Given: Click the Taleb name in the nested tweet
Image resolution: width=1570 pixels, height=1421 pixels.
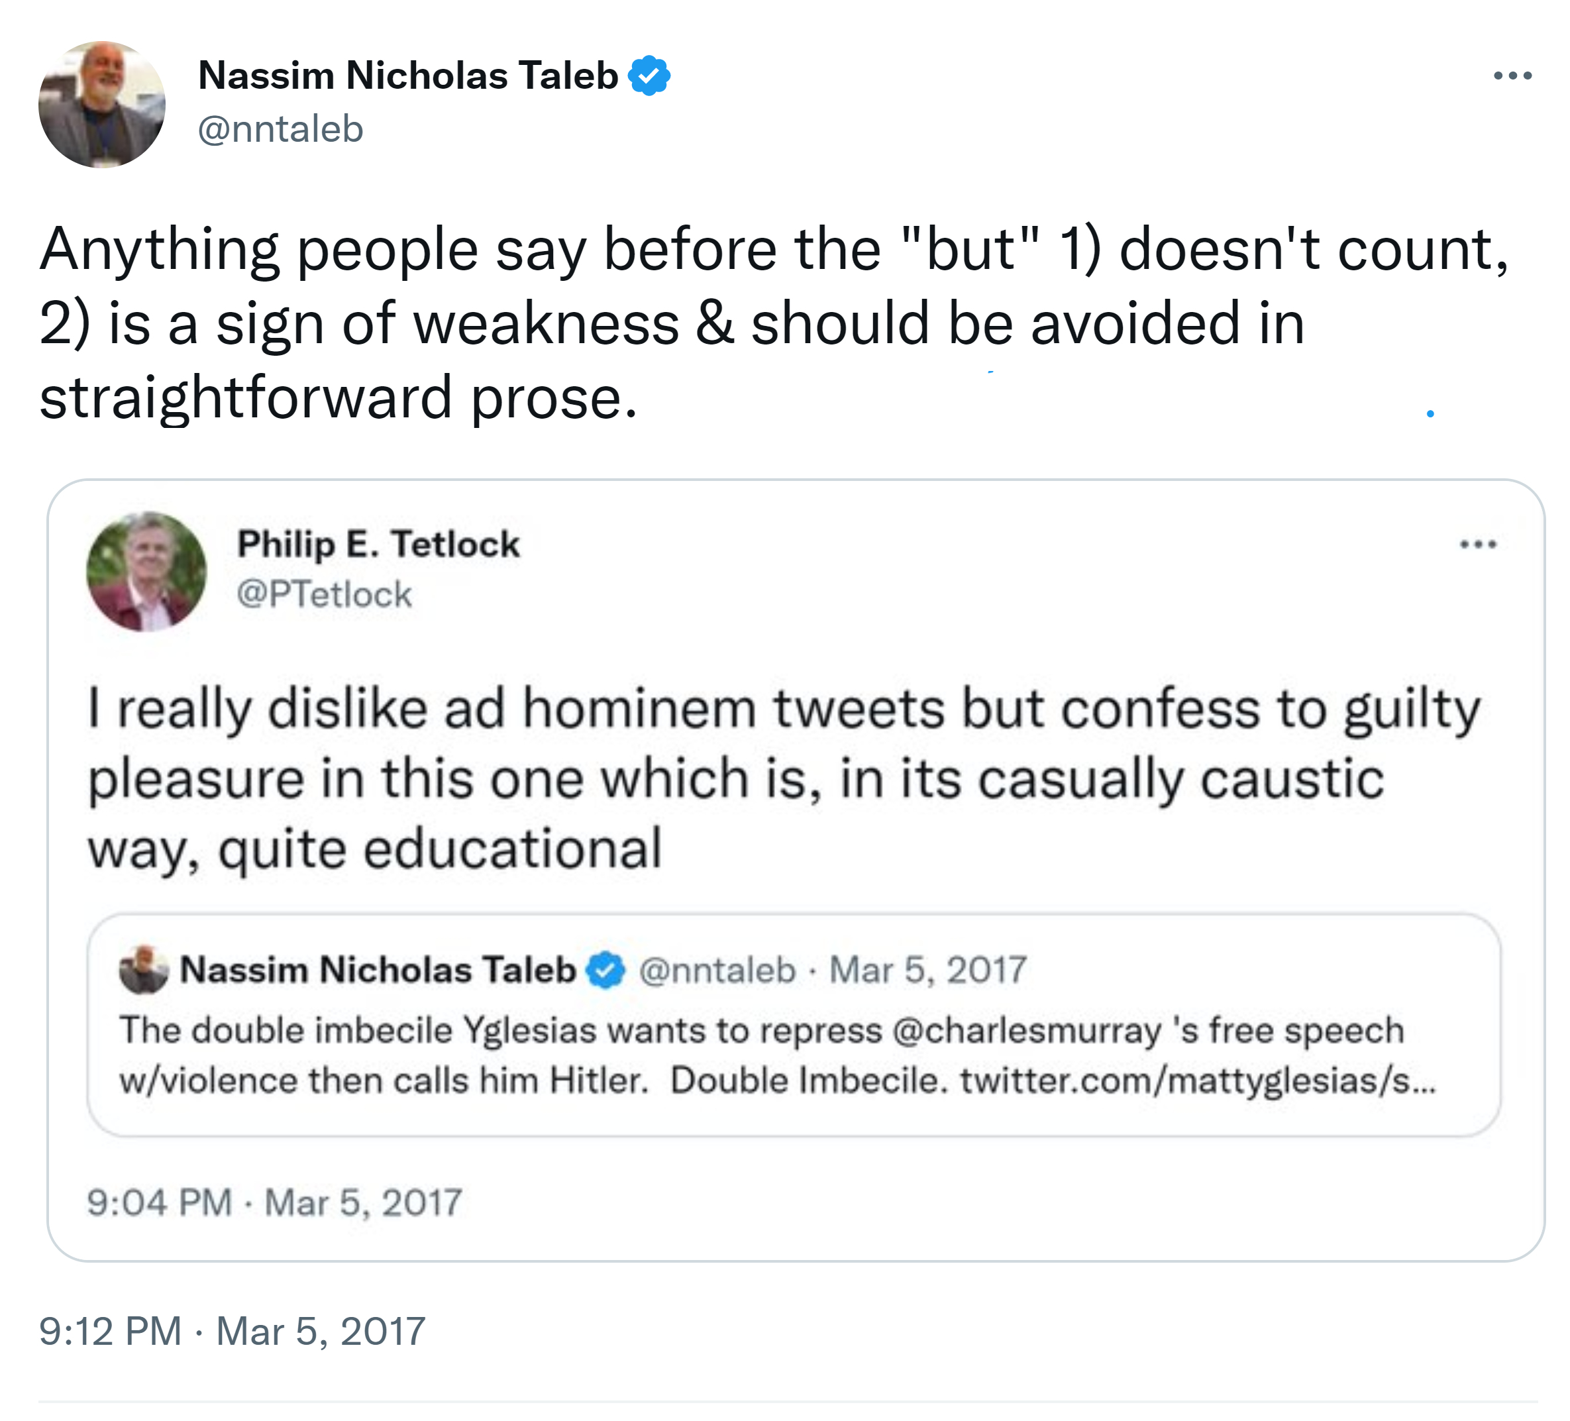Looking at the screenshot, I should [378, 970].
